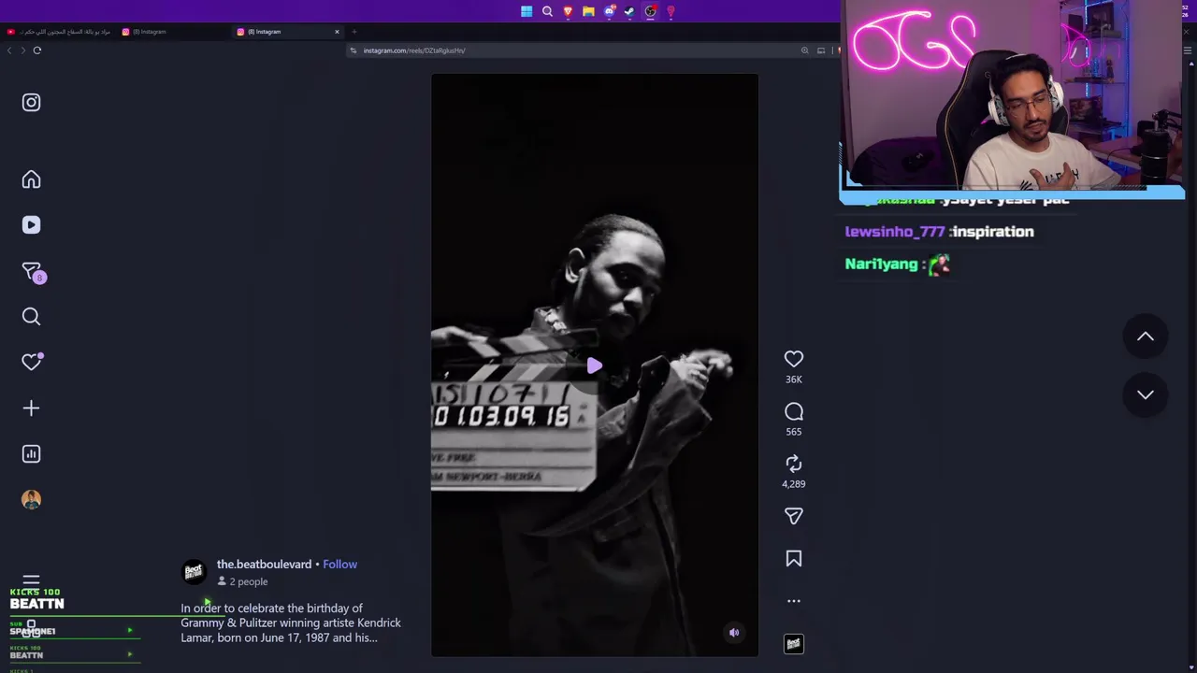
Task: Go back in the browser
Action: 9,50
